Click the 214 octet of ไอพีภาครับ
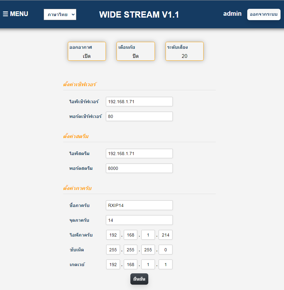This screenshot has height=290, width=284. (166, 235)
